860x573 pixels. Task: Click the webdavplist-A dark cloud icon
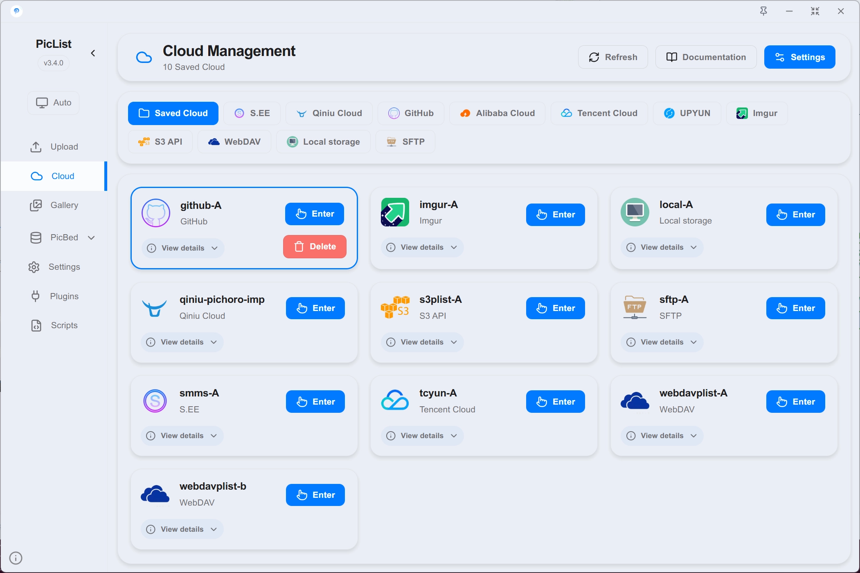coord(635,401)
